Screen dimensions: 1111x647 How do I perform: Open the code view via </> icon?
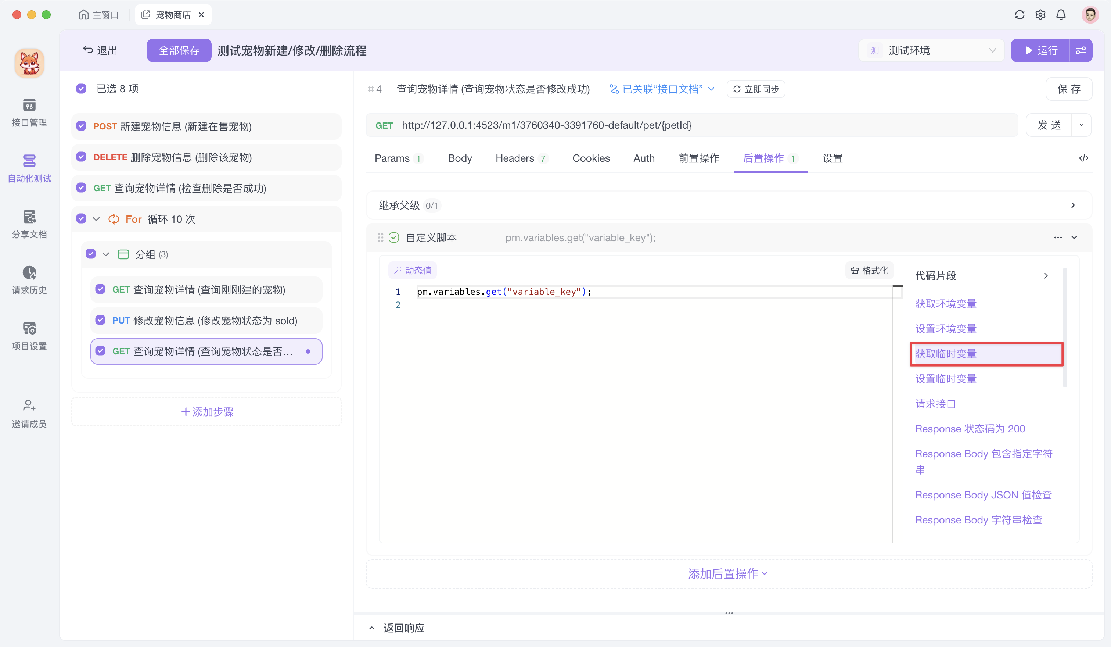pyautogui.click(x=1084, y=158)
